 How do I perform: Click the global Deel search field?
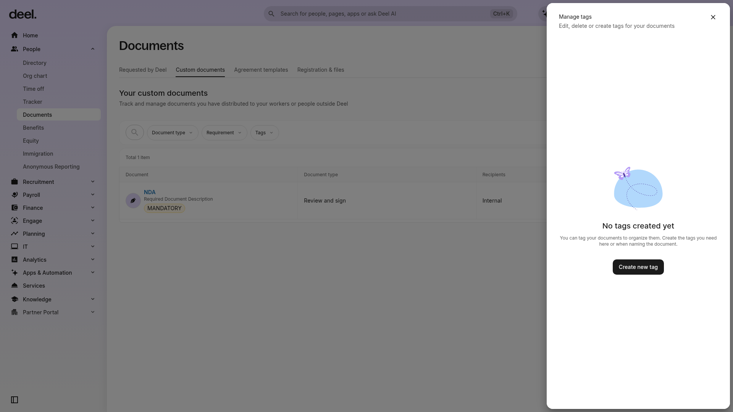tap(390, 14)
